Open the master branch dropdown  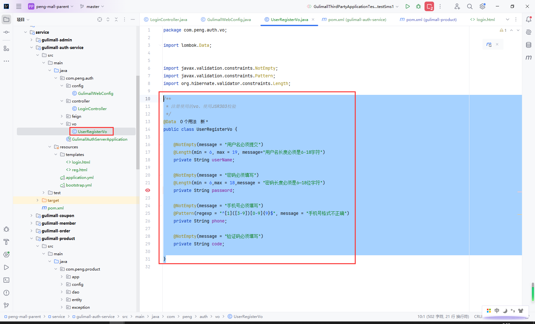[92, 6]
